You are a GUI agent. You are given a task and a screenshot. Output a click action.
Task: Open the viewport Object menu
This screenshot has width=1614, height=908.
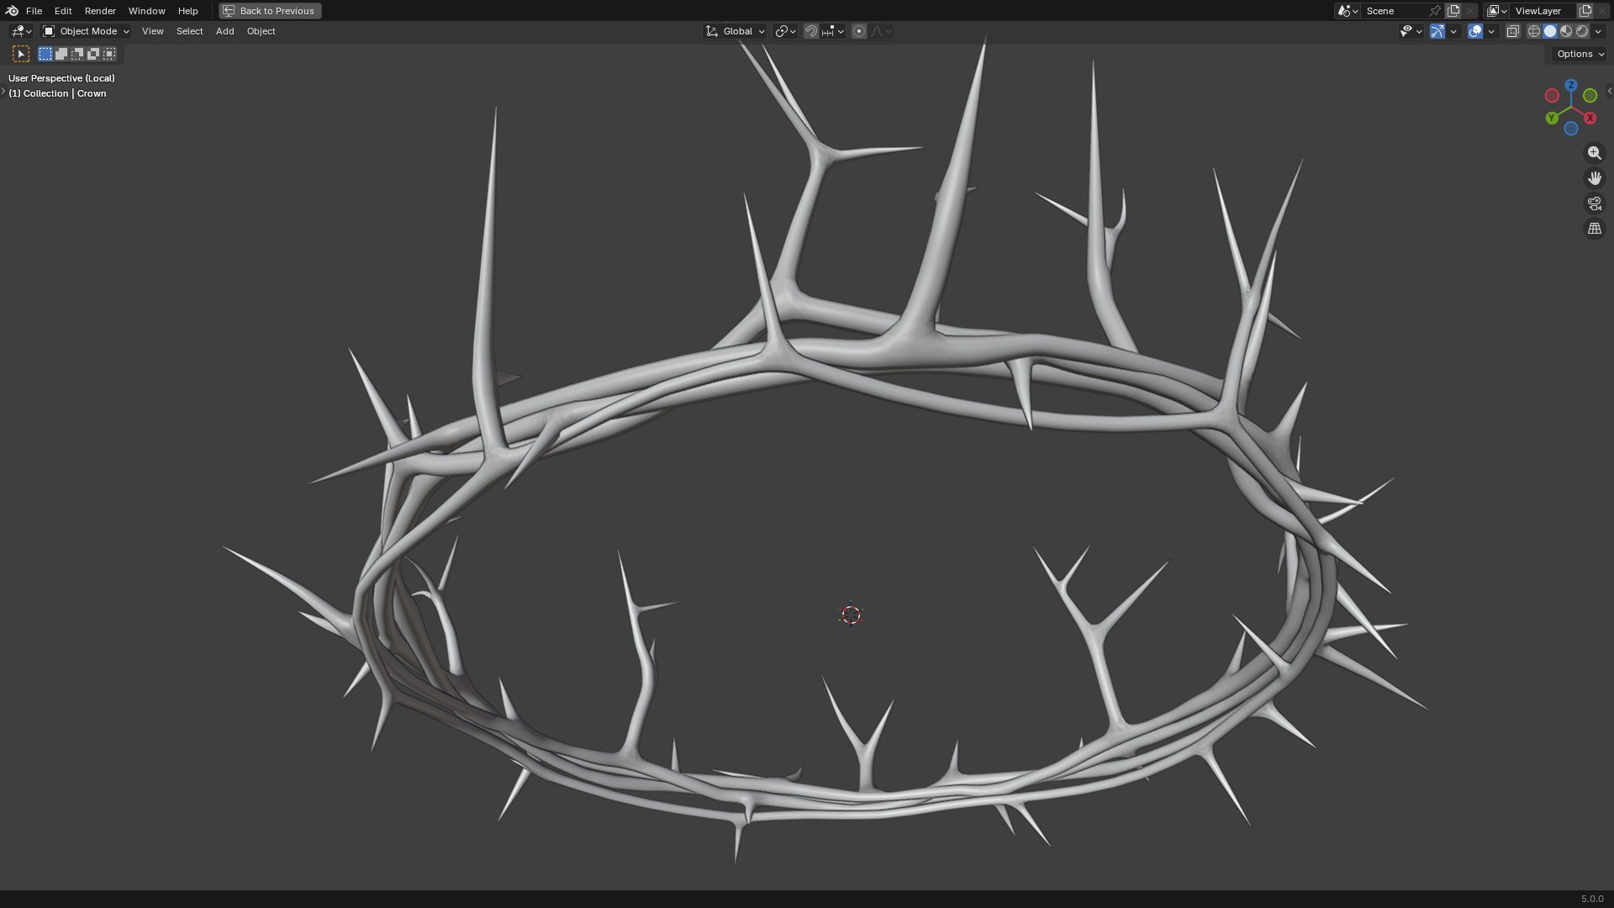[261, 31]
